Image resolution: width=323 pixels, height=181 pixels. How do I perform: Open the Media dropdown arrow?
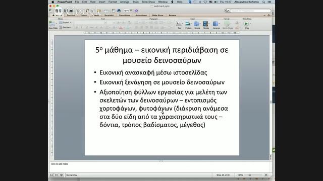tap(209, 24)
